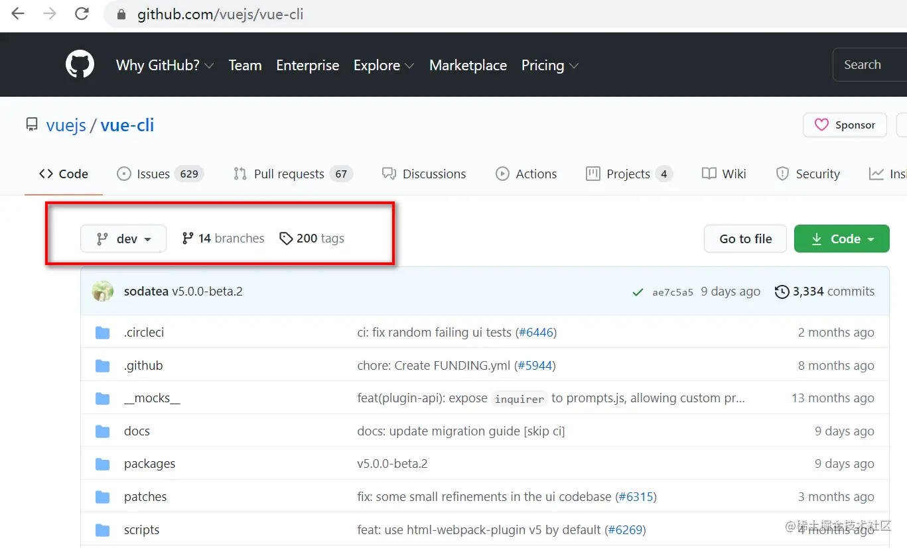Open commit hash ae7c5a5
907x548 pixels.
(x=673, y=292)
